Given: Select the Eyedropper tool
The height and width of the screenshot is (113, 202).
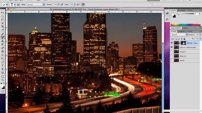Looking at the screenshot, I should coord(3,30).
